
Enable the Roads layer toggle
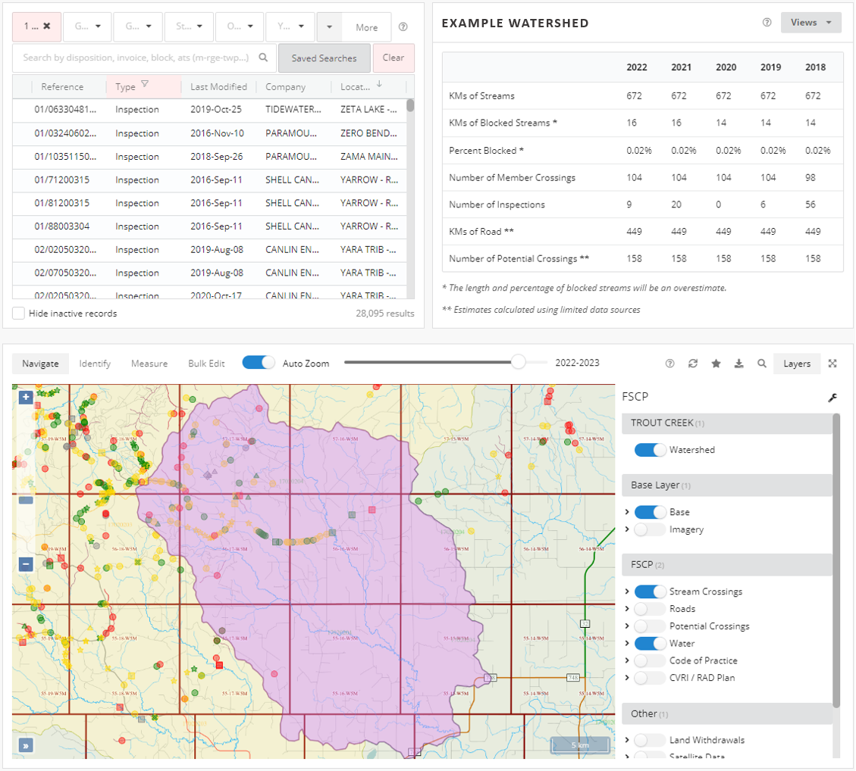[650, 609]
